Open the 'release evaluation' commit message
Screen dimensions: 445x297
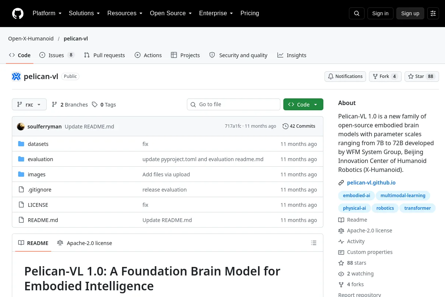[x=165, y=190]
